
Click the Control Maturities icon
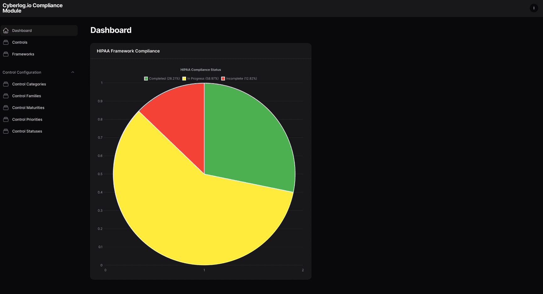6,108
